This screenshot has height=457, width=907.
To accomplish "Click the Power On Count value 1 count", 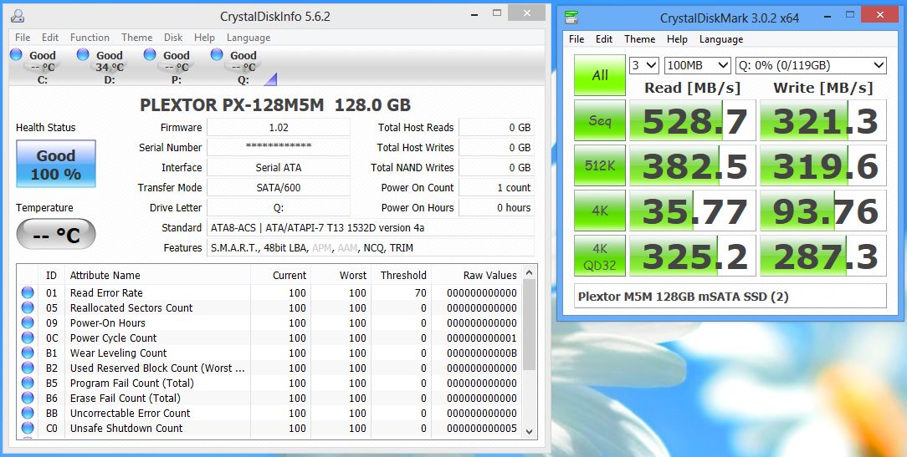I will (x=497, y=188).
